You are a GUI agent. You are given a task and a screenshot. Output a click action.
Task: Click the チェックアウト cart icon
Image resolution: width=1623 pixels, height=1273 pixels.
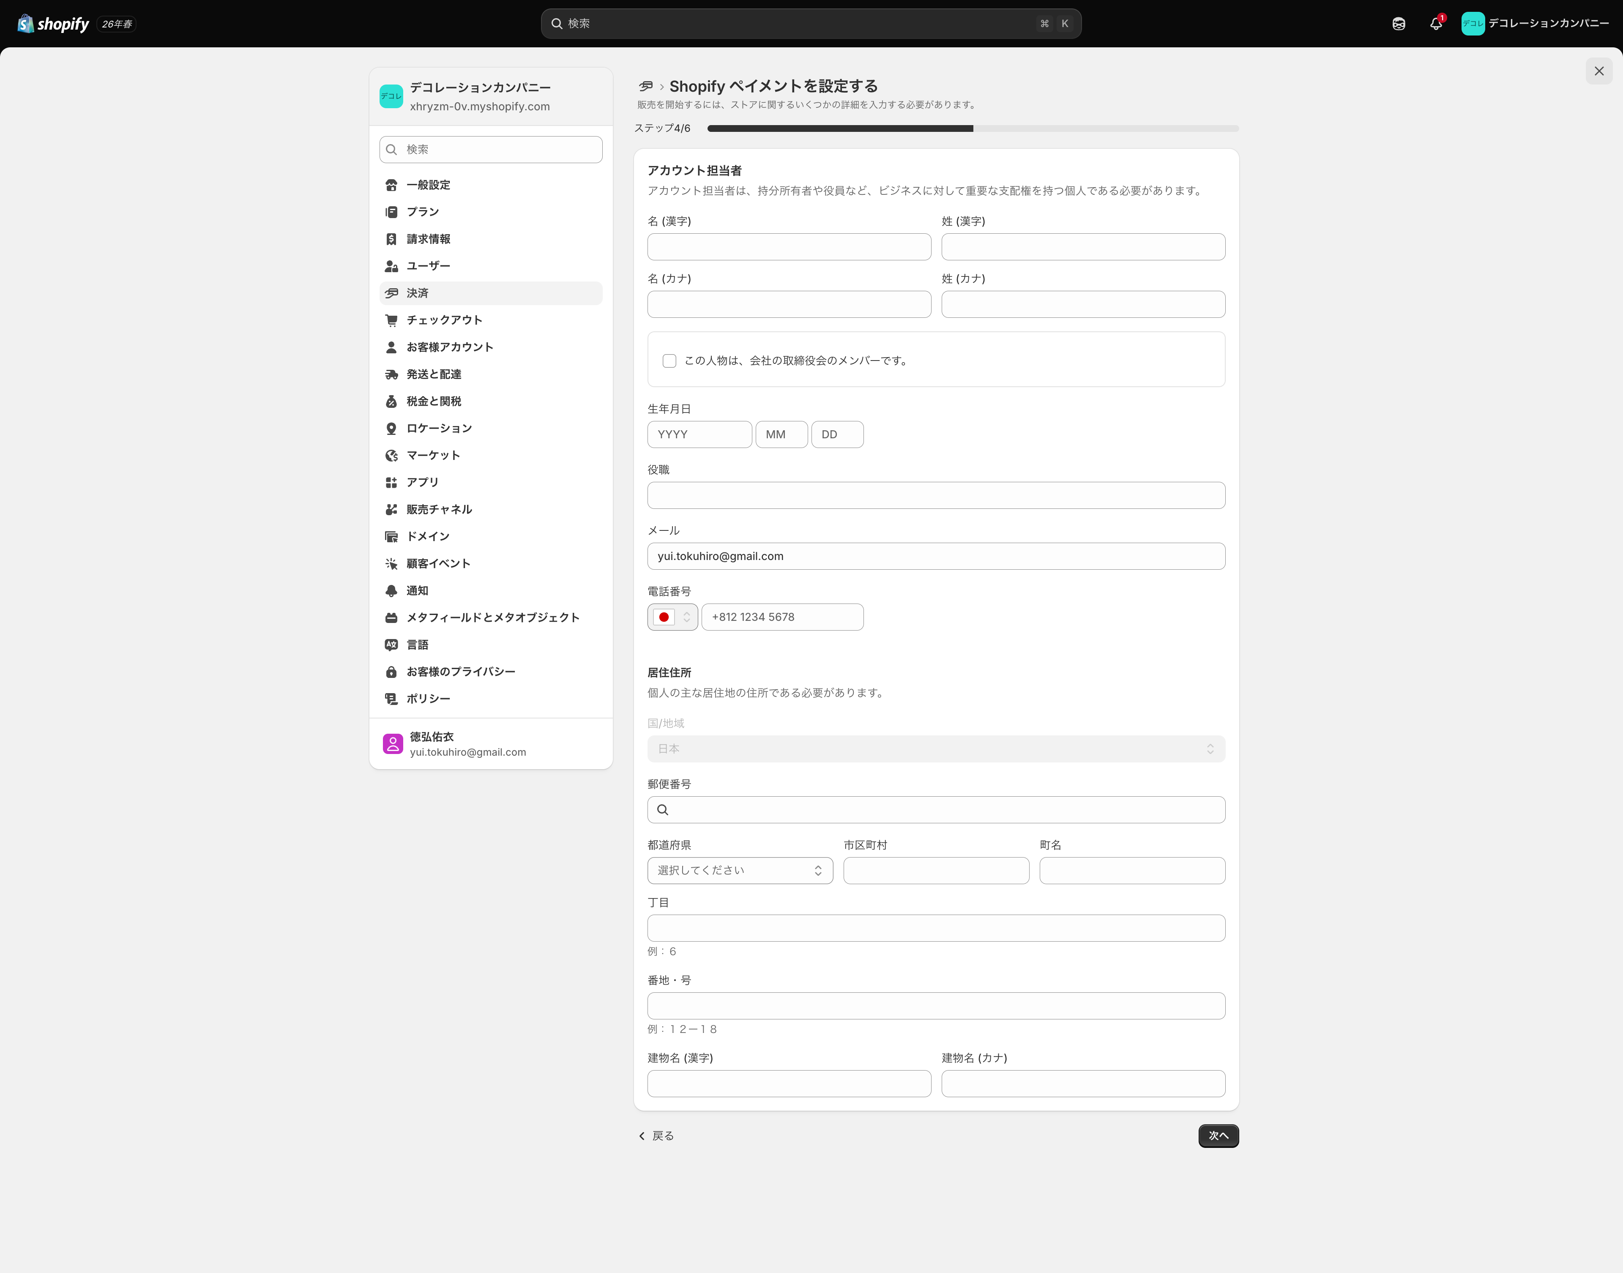pos(391,320)
